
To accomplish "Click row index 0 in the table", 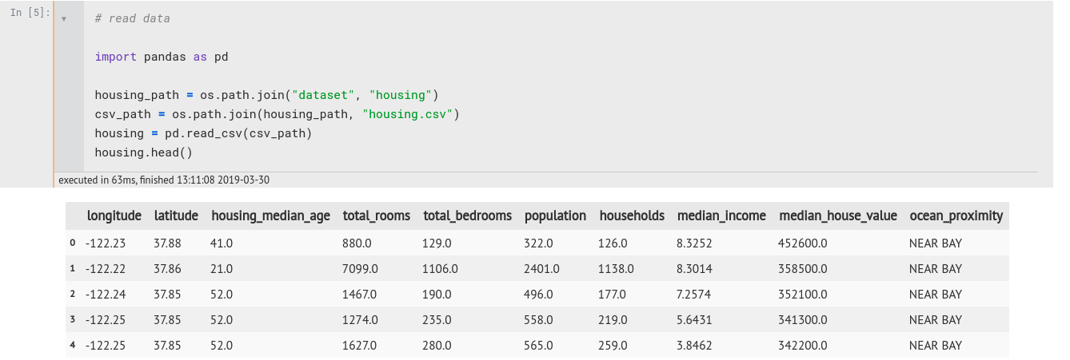I will pyautogui.click(x=73, y=243).
